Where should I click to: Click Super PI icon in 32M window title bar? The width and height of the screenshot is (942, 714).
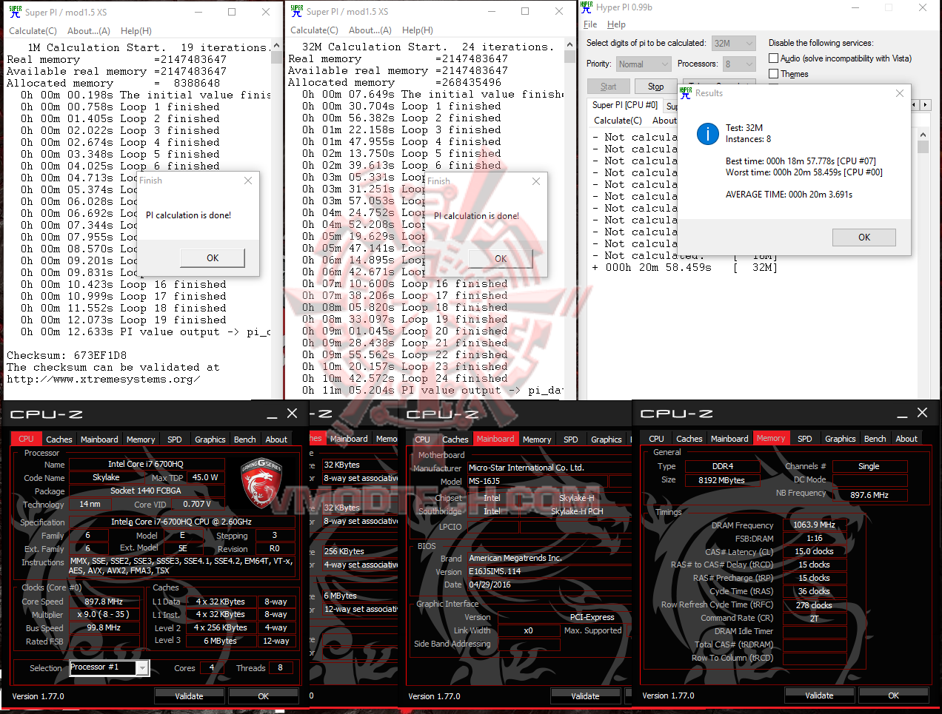point(297,11)
